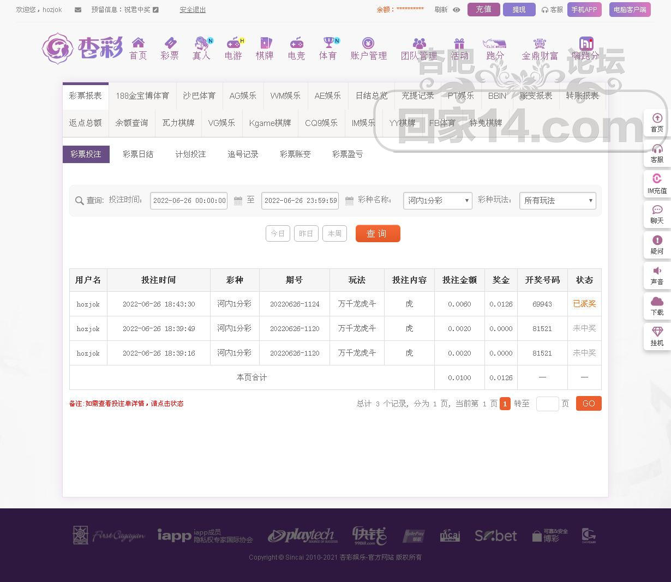Screen dimensions: 671x582
Task: Open 电游 navigation icon
Action: click(233, 49)
